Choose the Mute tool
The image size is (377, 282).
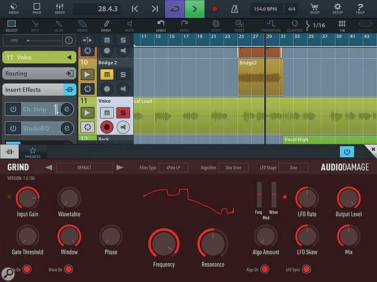[130, 26]
